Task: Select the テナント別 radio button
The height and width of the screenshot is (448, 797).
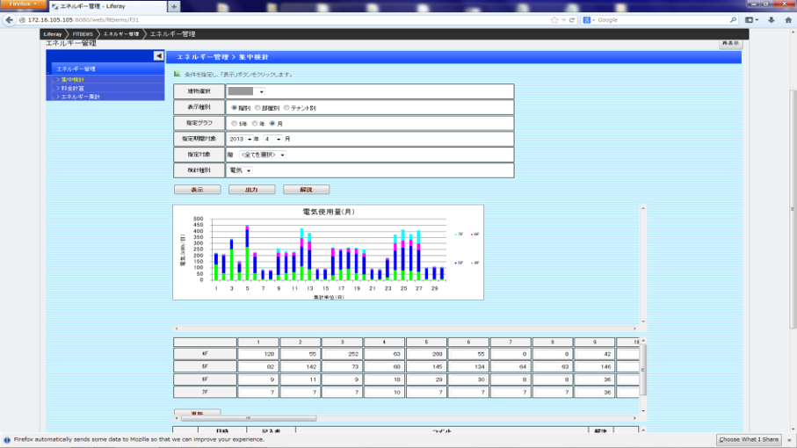Action: pos(286,108)
